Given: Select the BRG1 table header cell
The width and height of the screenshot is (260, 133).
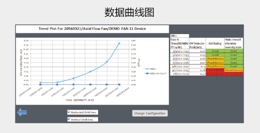Looking at the screenshot, I should click(180, 36).
